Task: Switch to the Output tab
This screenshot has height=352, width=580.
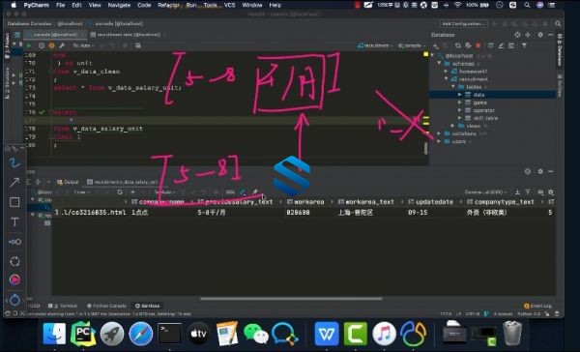Action: (x=68, y=182)
